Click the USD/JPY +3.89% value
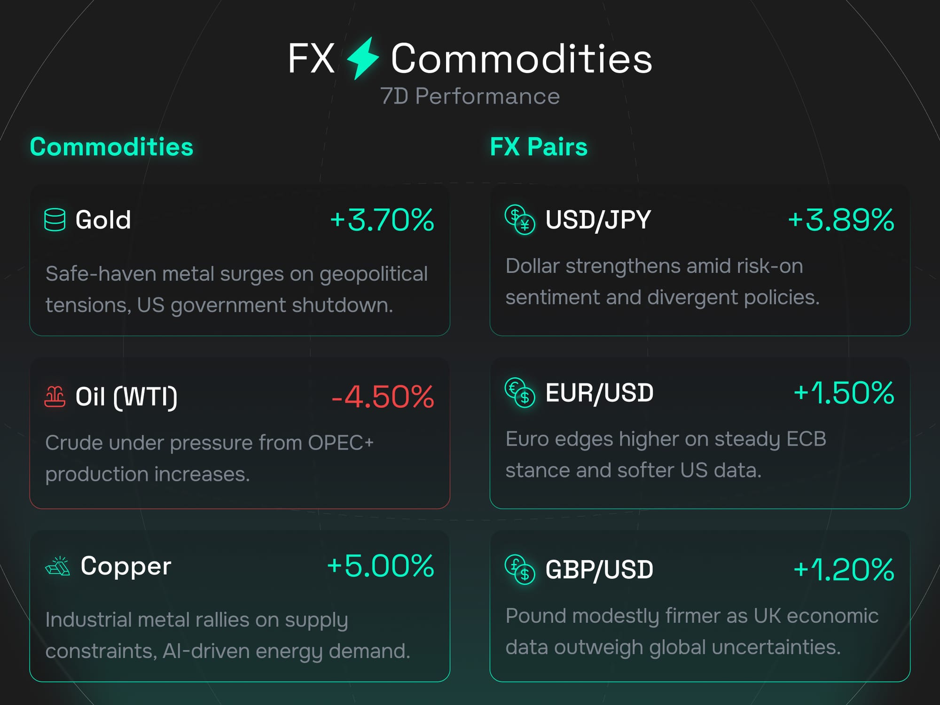 pos(841,219)
